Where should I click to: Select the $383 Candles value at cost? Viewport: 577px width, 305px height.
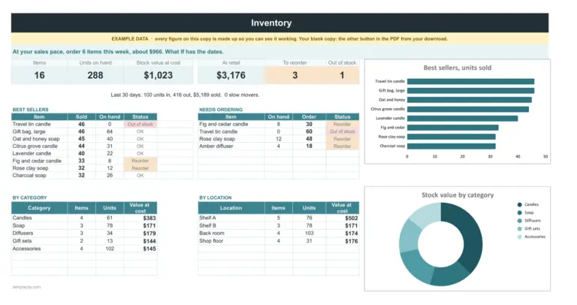point(150,218)
